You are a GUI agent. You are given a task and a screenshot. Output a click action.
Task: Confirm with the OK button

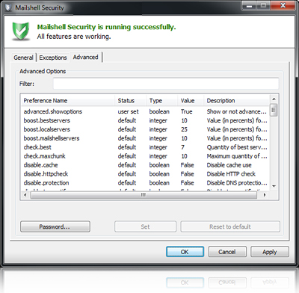(185, 252)
